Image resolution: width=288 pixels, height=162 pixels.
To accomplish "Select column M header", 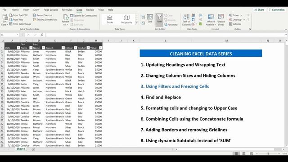I will [226, 40].
